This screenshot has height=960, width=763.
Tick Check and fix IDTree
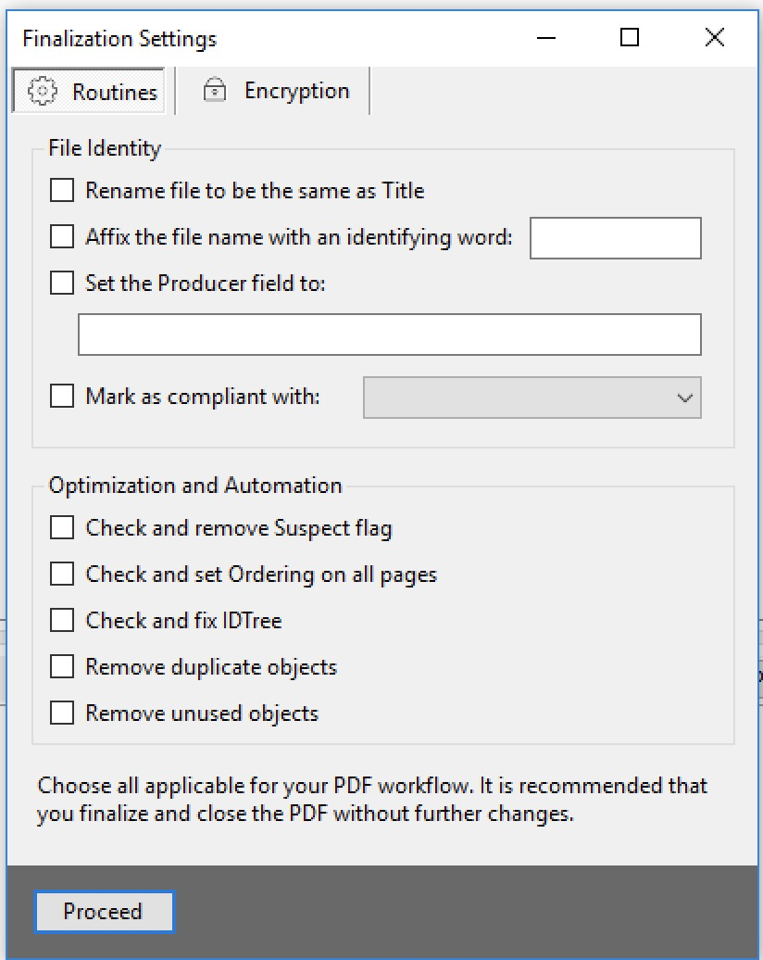click(62, 620)
